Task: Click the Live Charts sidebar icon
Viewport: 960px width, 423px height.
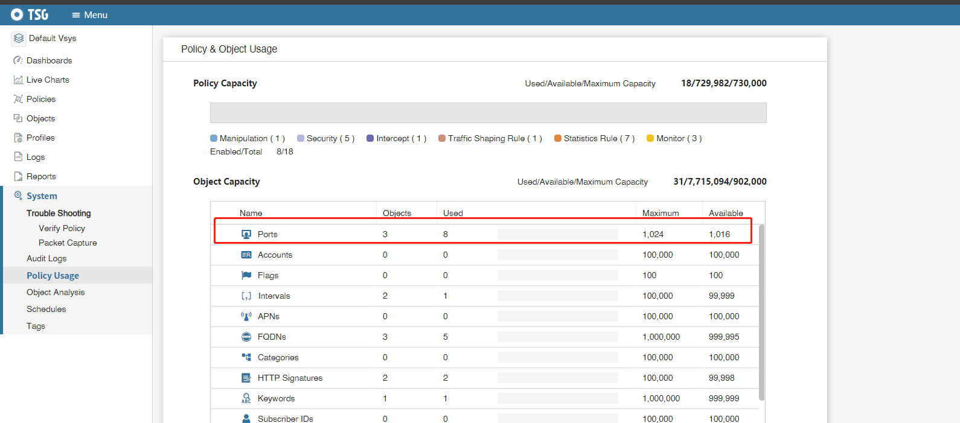Action: click(18, 80)
